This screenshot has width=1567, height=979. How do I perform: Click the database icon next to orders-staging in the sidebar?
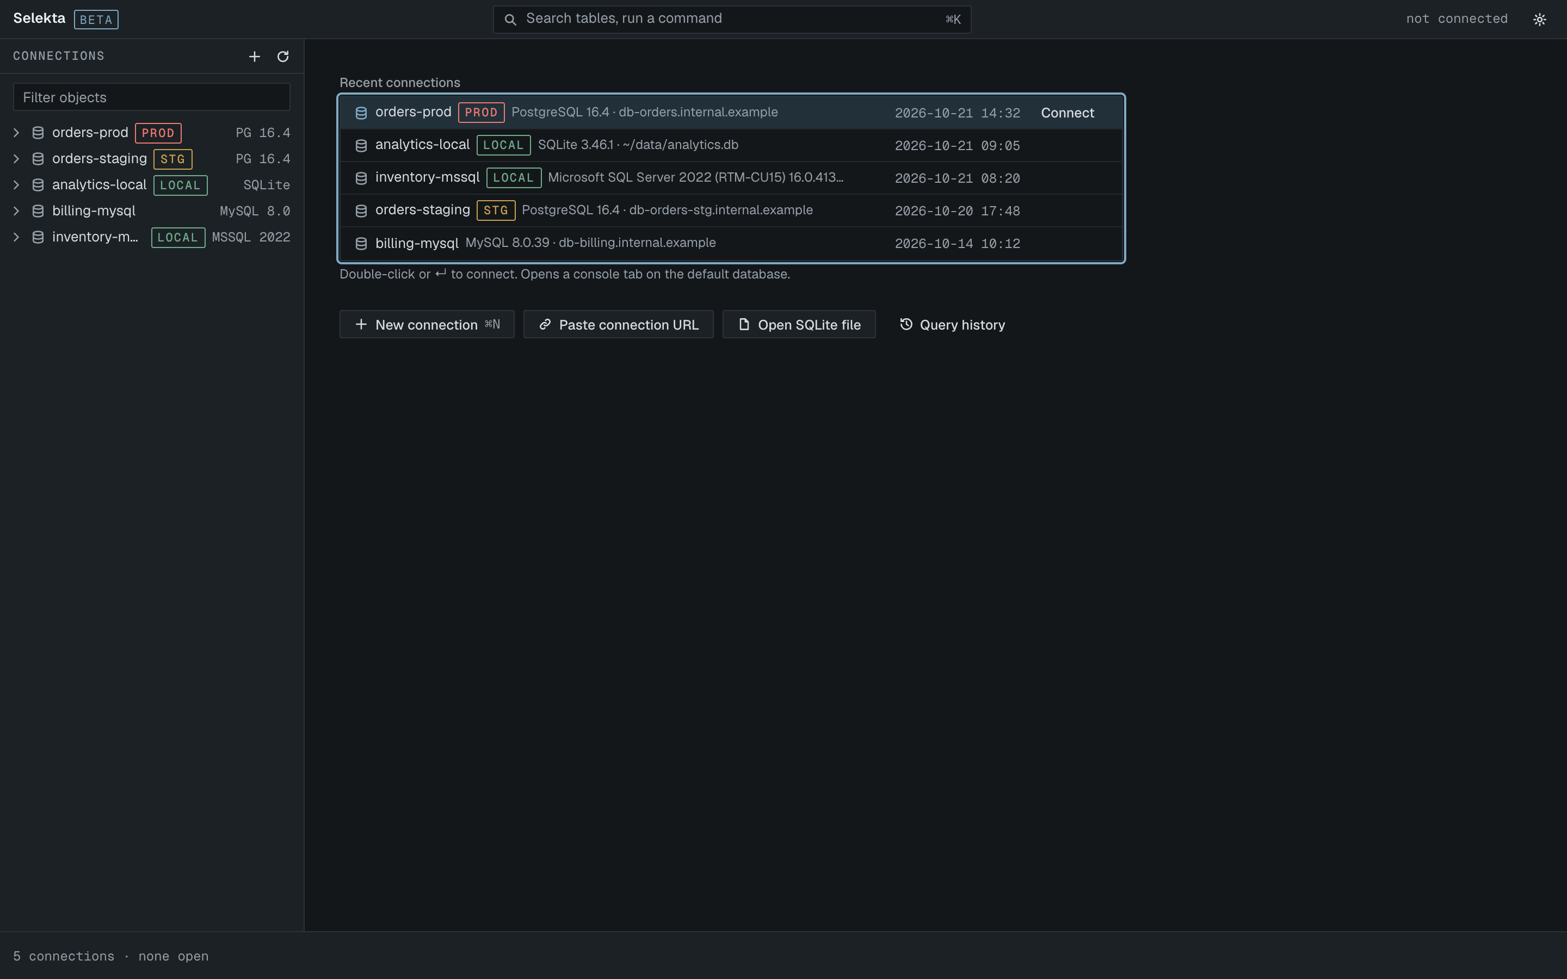[x=38, y=159]
